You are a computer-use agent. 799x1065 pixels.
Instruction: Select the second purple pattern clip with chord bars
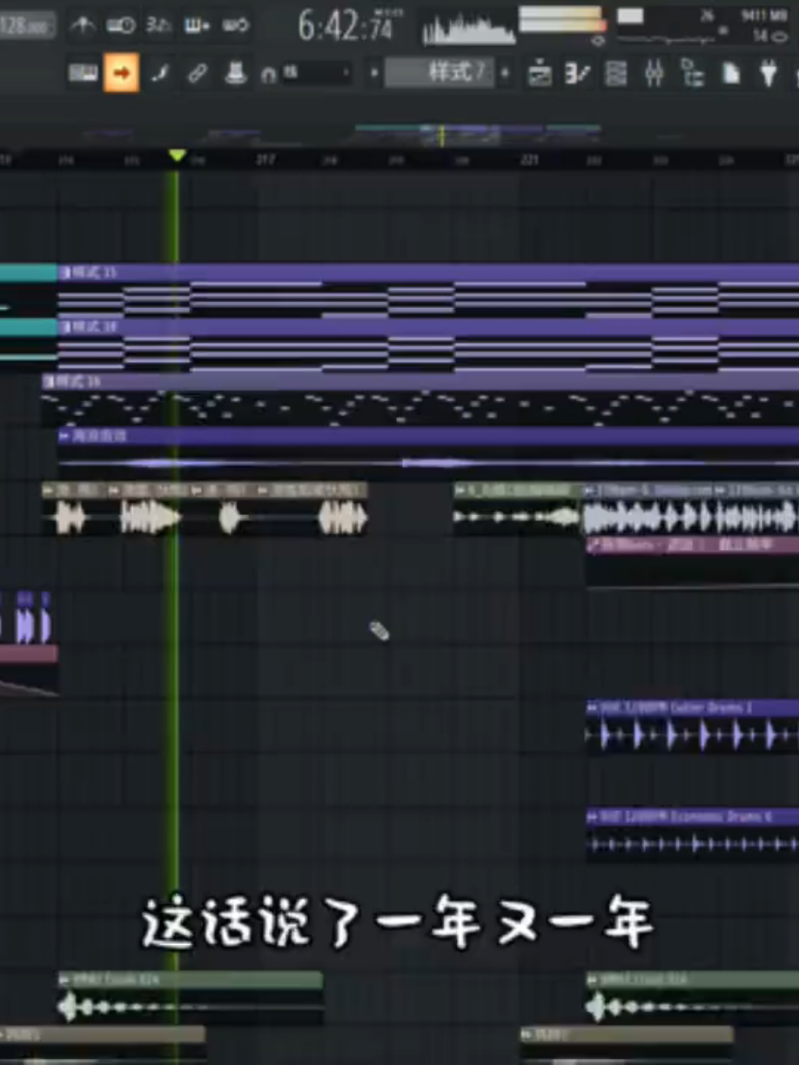[428, 345]
